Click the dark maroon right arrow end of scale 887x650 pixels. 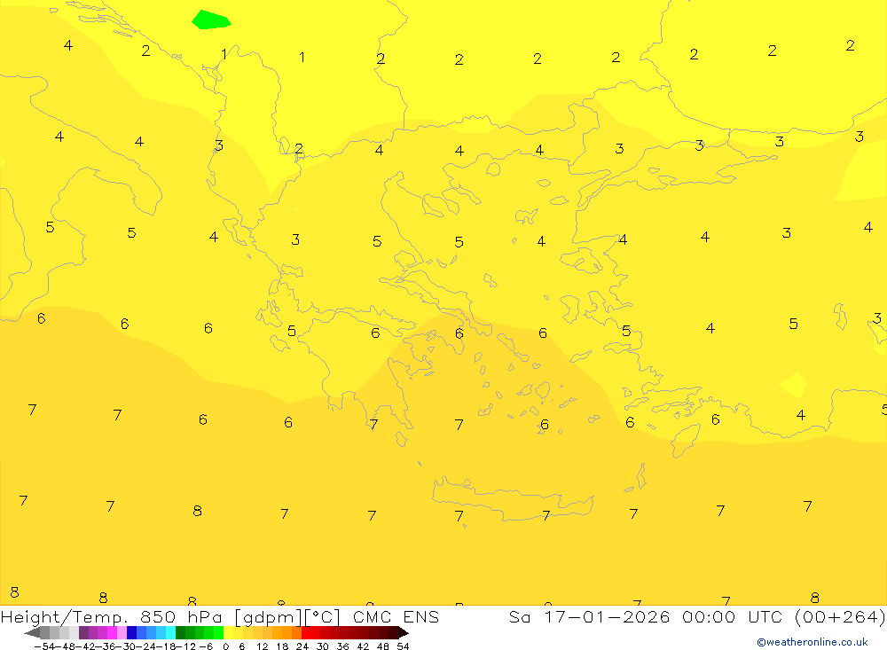tap(404, 633)
